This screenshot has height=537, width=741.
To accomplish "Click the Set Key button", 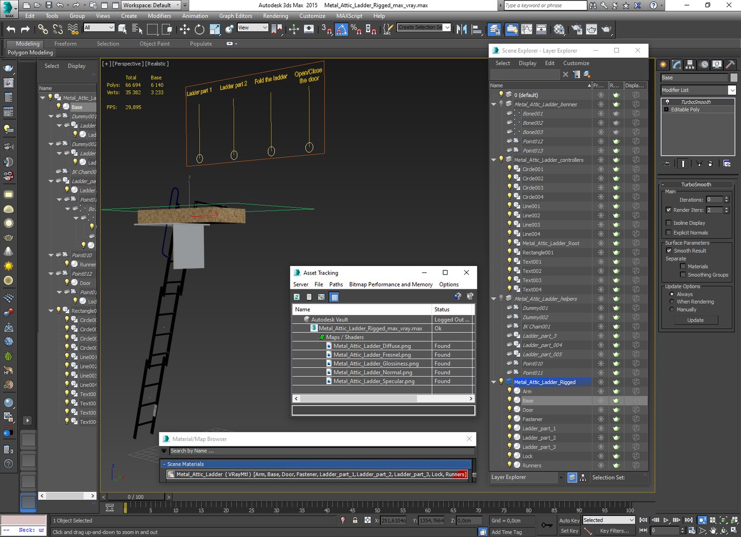I will [x=569, y=531].
